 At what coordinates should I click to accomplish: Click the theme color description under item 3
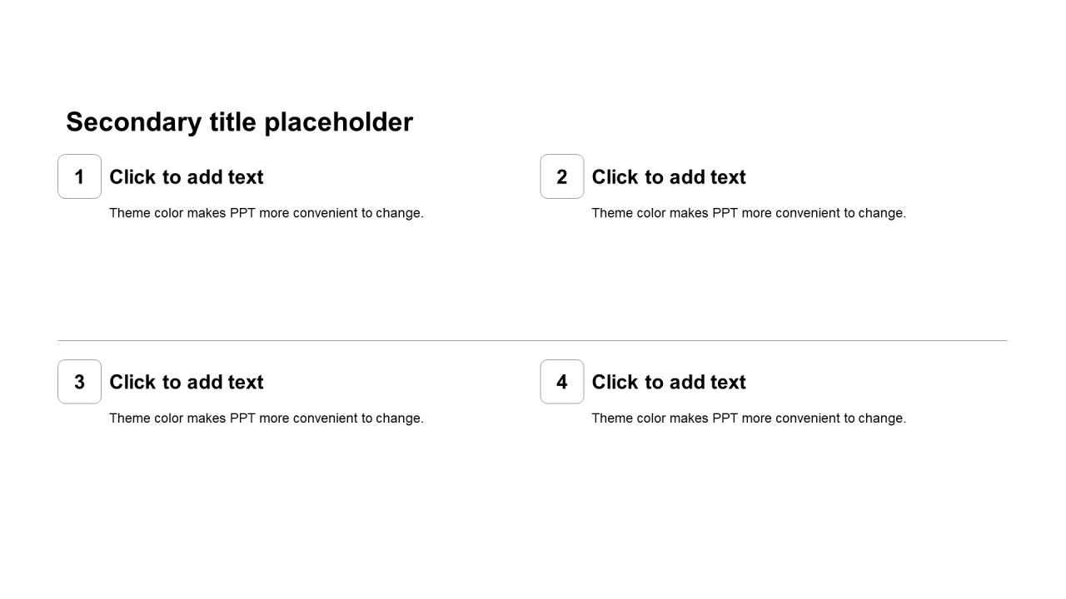click(x=266, y=418)
